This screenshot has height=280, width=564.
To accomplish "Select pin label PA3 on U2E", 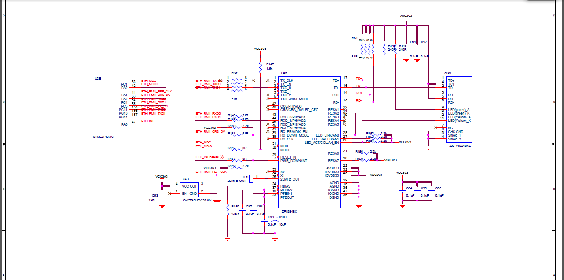I will [x=124, y=124].
